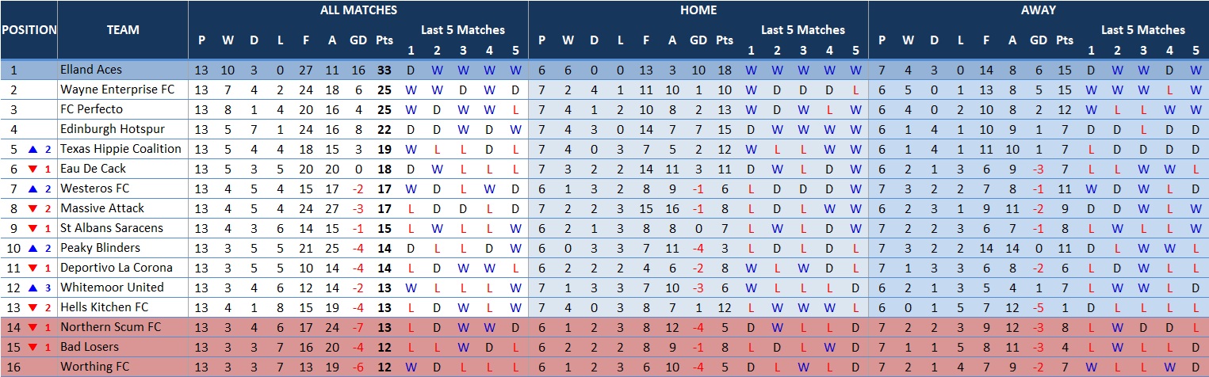The image size is (1209, 377).
Task: Click the down arrow beside Deportivo La Corona
Action: pyautogui.click(x=33, y=268)
